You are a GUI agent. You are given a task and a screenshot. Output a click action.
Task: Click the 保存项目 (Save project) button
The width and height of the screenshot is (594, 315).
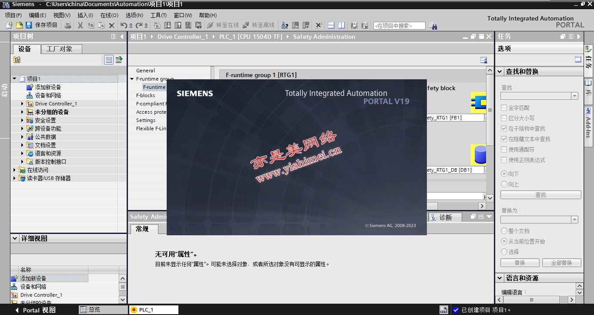pos(42,25)
